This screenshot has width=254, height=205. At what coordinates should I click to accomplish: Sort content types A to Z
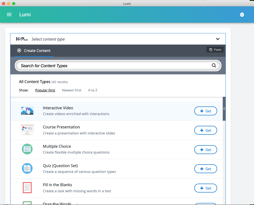pos(93,90)
